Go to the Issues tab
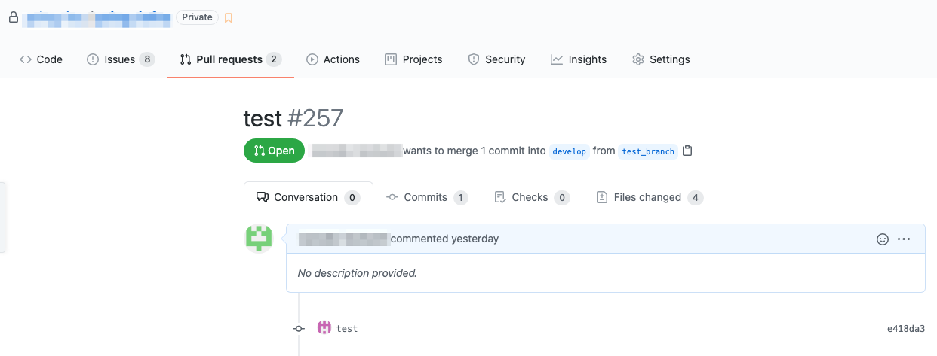Image resolution: width=937 pixels, height=356 pixels. (120, 59)
